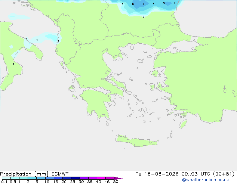
Task: Click the legend label '35'
Action: pyautogui.click(x=90, y=182)
